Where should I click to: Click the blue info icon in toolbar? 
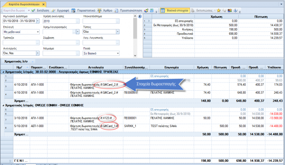[235, 11]
